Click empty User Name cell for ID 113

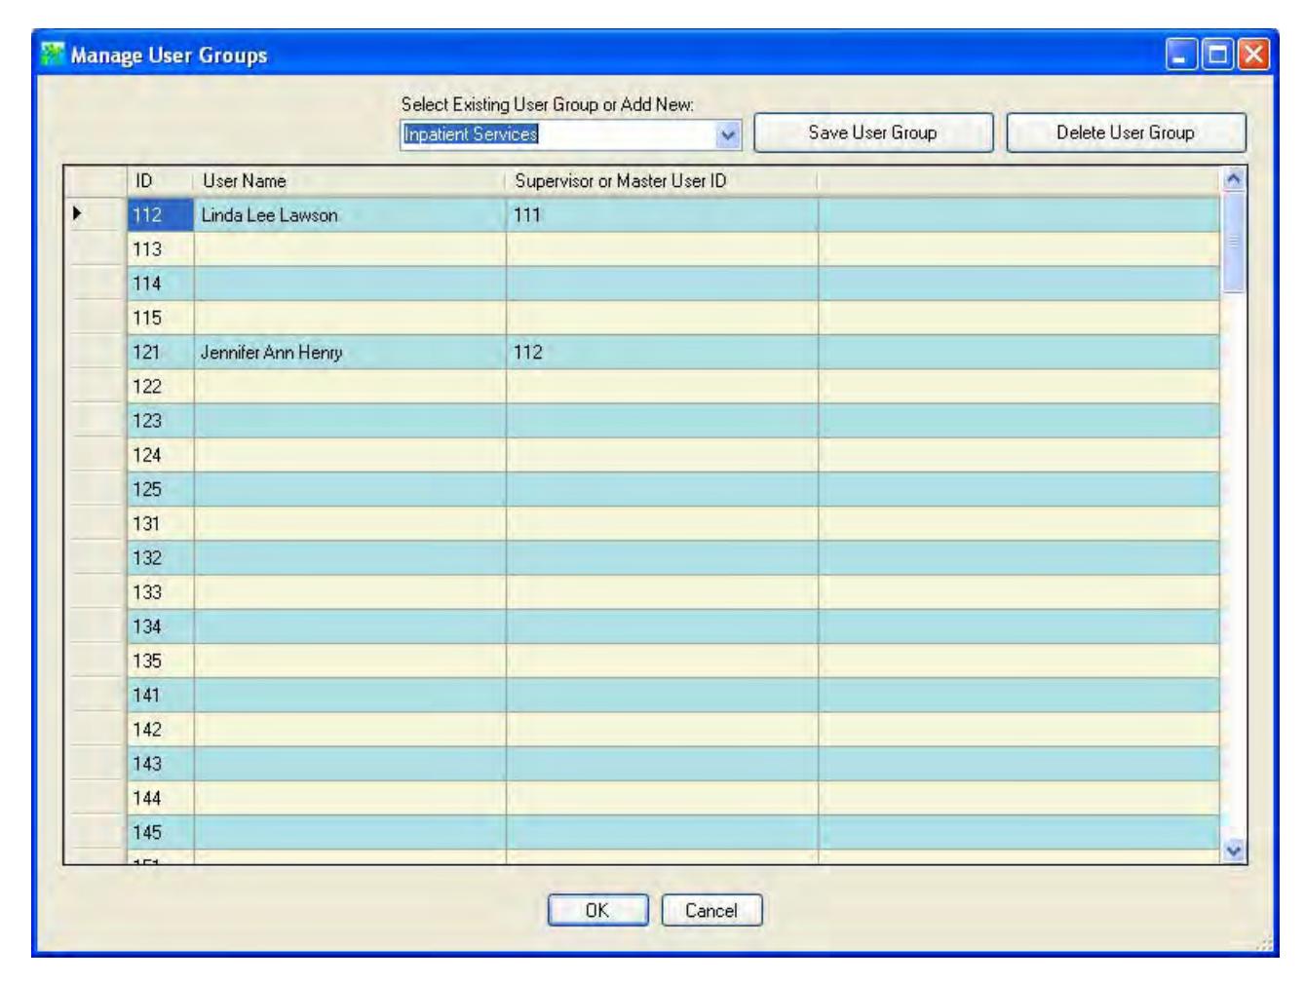[x=350, y=249]
